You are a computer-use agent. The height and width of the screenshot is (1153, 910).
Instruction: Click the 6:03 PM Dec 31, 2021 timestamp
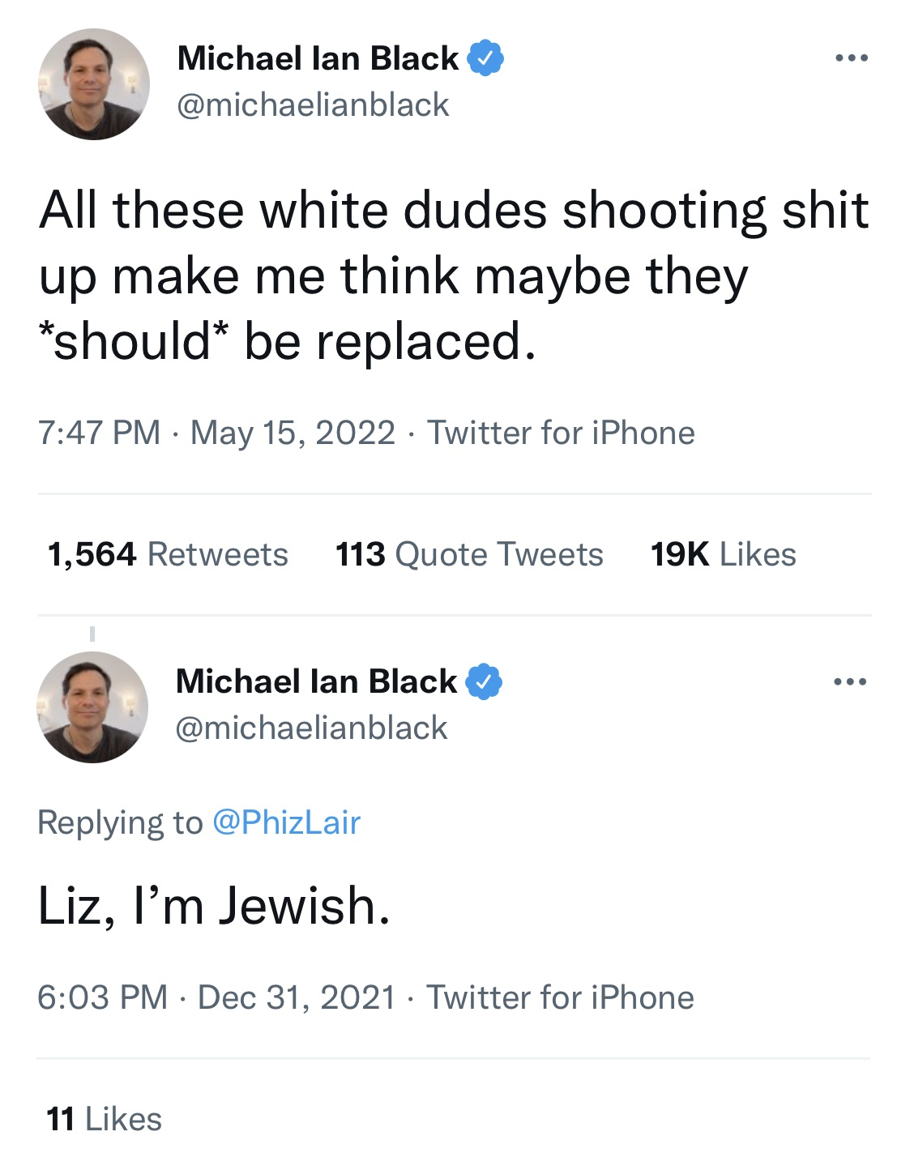216,997
